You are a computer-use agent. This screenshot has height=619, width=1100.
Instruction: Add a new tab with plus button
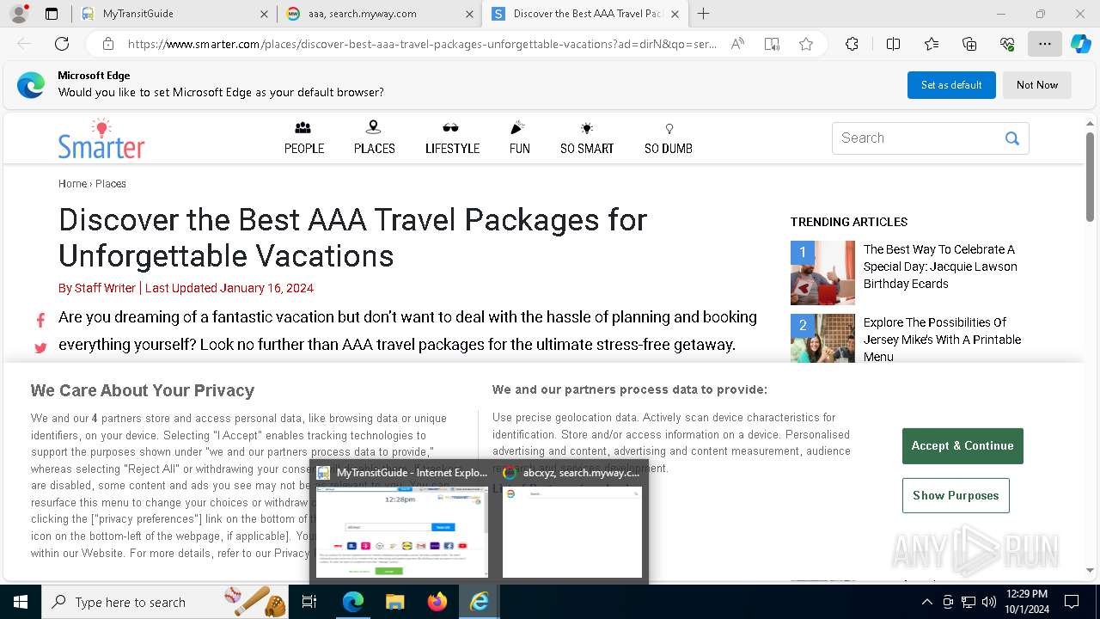click(703, 14)
